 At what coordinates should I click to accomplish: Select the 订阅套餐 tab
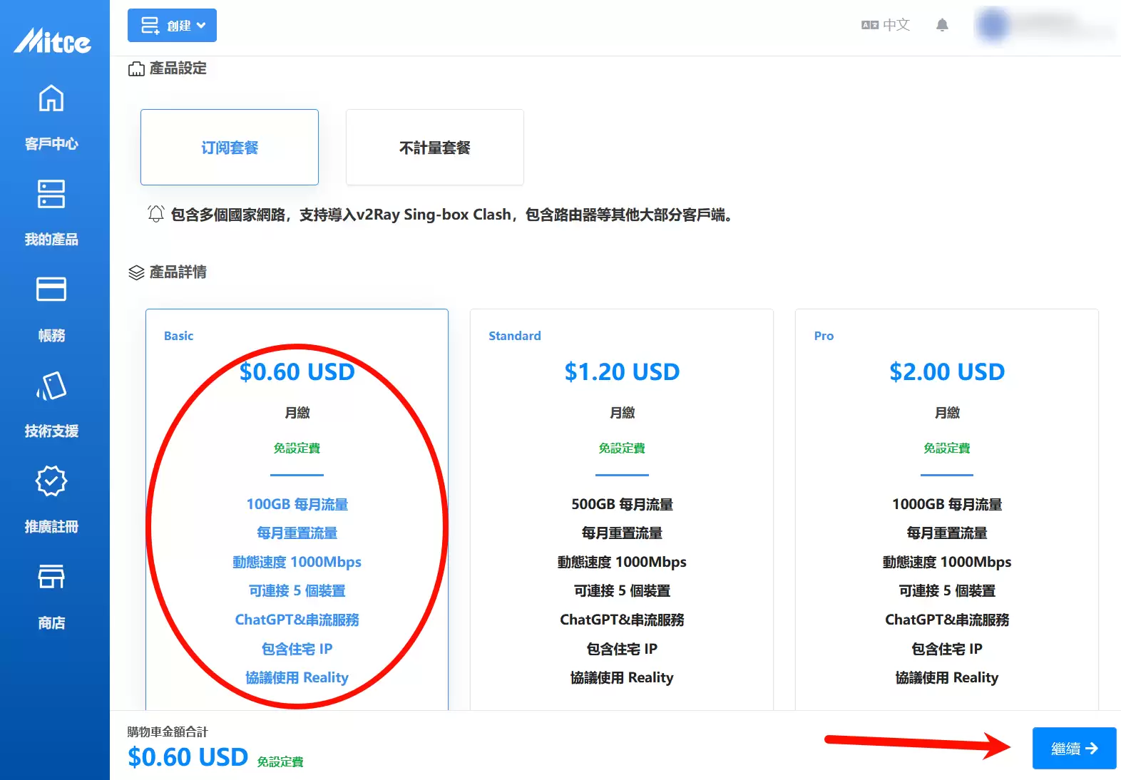230,148
